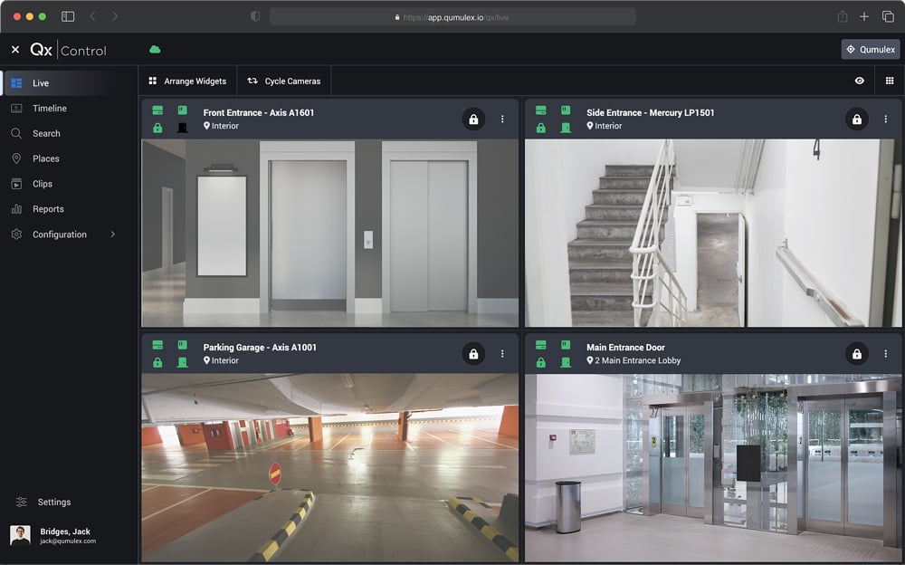Click the green lock status icon on Parking Garage widget
Image resolution: width=905 pixels, height=565 pixels.
[x=157, y=362]
